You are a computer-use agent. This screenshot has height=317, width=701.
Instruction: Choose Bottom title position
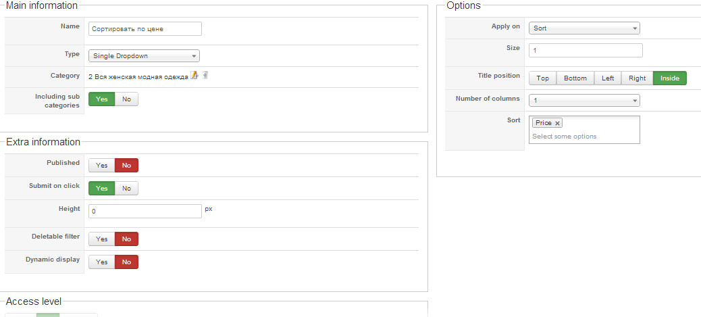click(575, 78)
